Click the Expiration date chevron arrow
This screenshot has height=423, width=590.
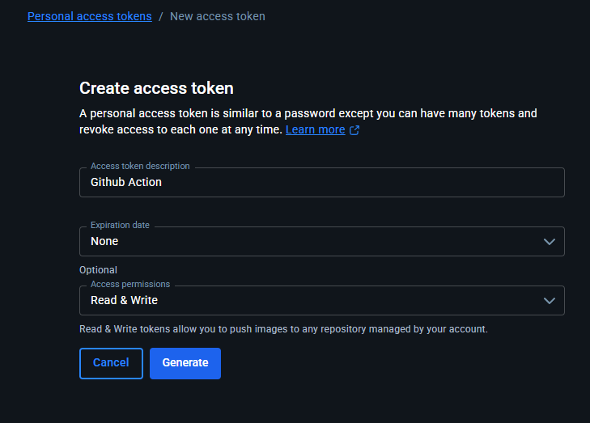coord(550,242)
